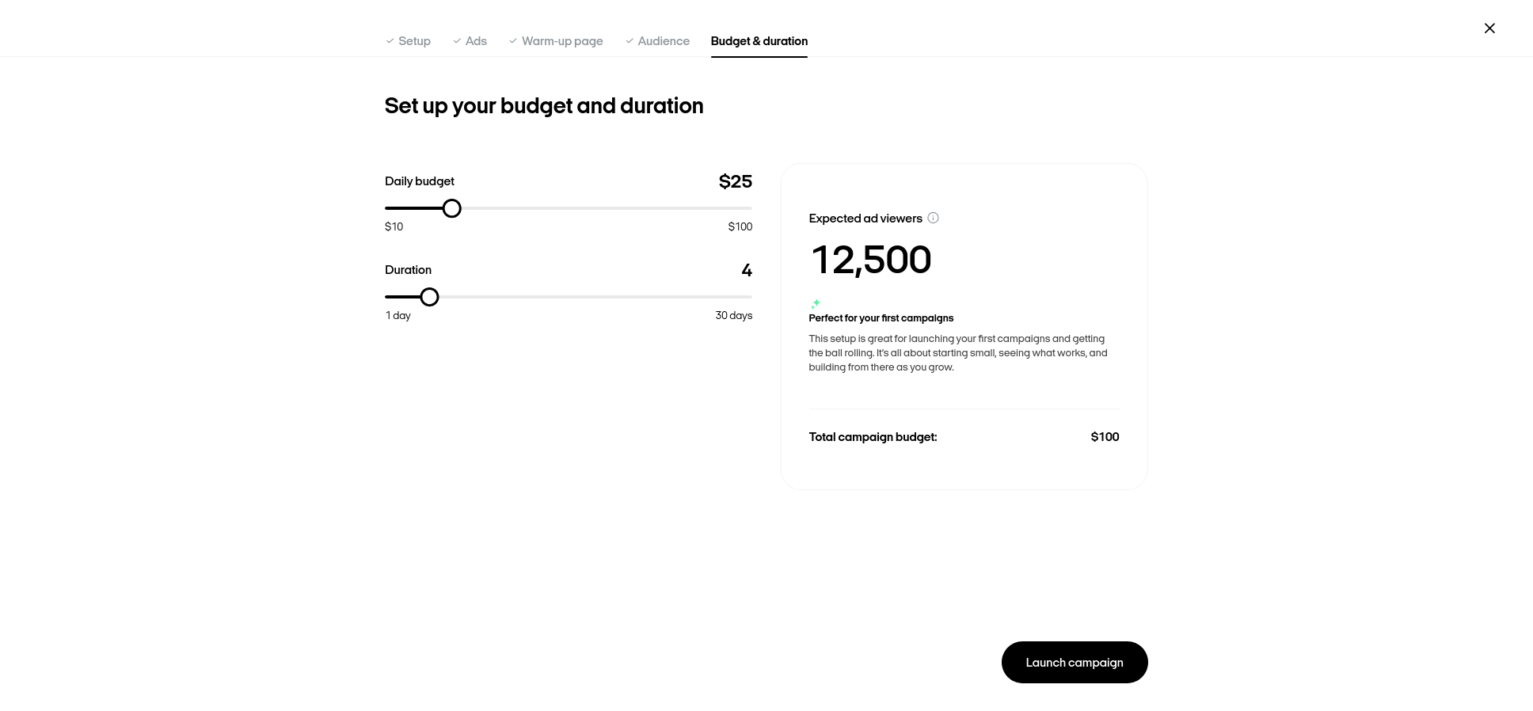Click the sparkle icon above campaign tip
The height and width of the screenshot is (711, 1533).
point(816,304)
